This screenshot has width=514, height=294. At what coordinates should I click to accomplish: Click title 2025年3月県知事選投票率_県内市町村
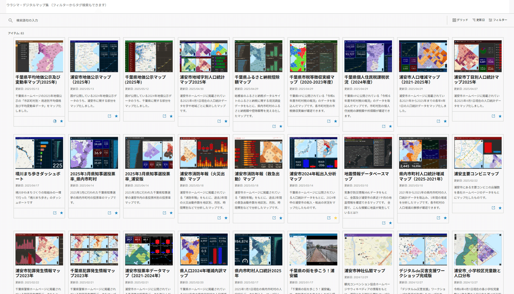(x=92, y=177)
